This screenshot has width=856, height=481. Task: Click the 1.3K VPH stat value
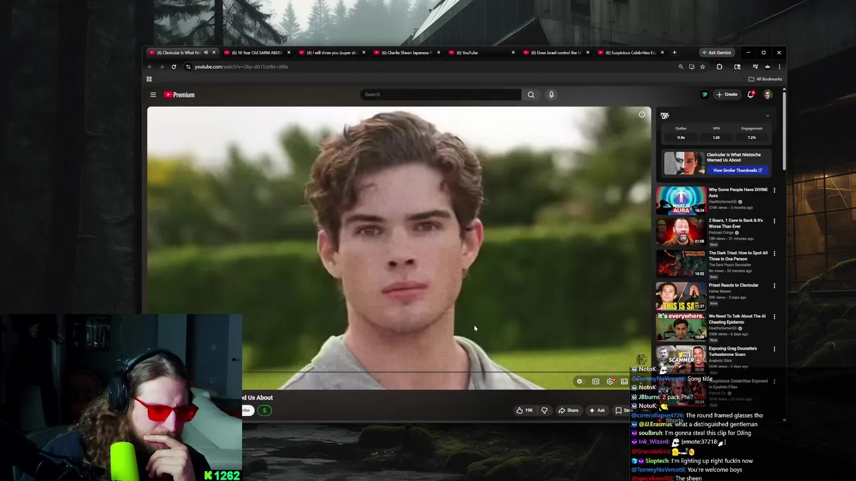(716, 138)
